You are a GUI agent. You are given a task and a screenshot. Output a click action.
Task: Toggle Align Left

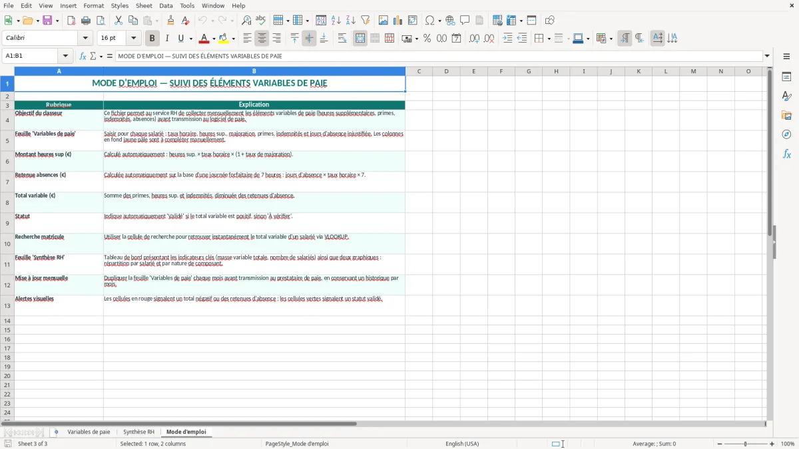pos(248,39)
